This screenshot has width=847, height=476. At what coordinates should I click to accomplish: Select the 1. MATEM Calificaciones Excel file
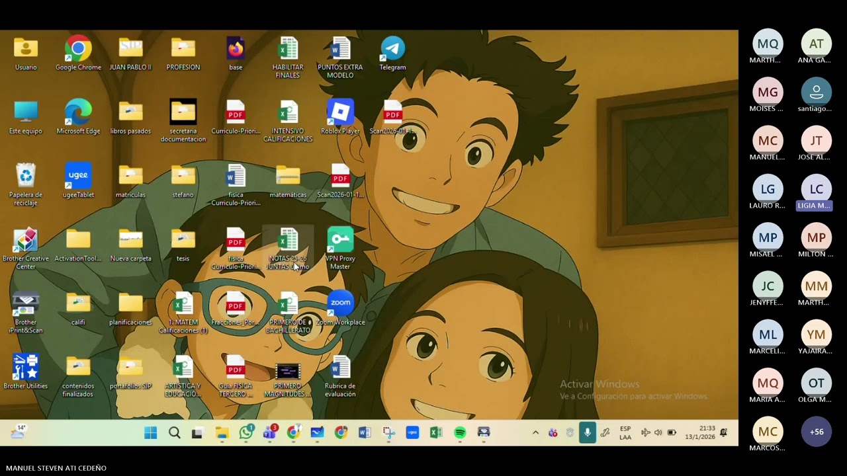pos(183,313)
